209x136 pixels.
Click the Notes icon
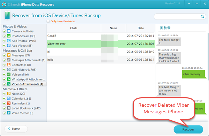click(x=9, y=93)
